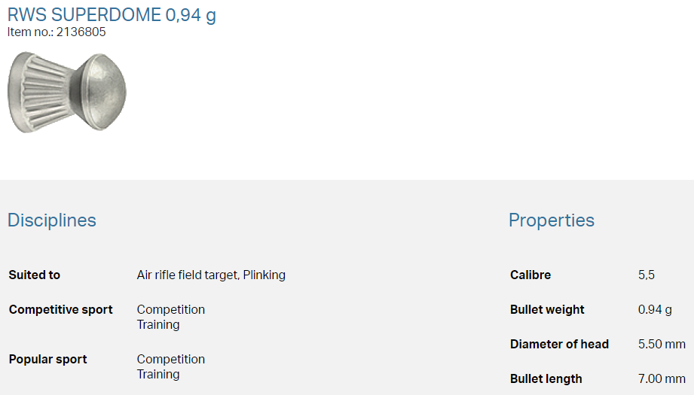Click the calibre value 5,5
This screenshot has height=395, width=694.
646,275
